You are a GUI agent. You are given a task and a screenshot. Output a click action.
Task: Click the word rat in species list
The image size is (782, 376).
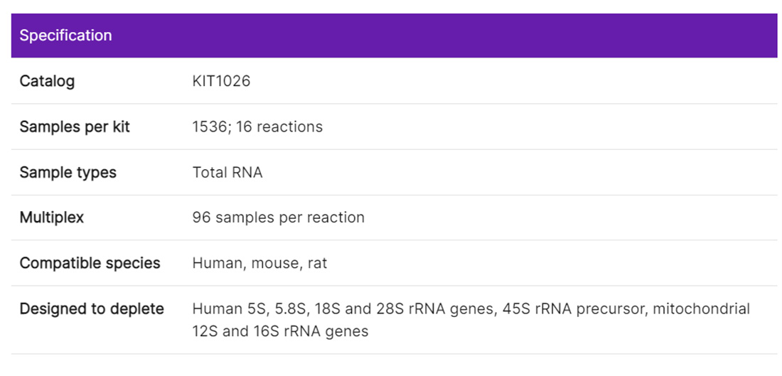pos(317,263)
